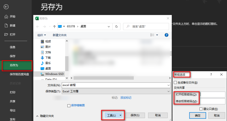This screenshot has height=121, width=227.
Task: Click the up-folder arrow in navigation bar
Action: 55,26
